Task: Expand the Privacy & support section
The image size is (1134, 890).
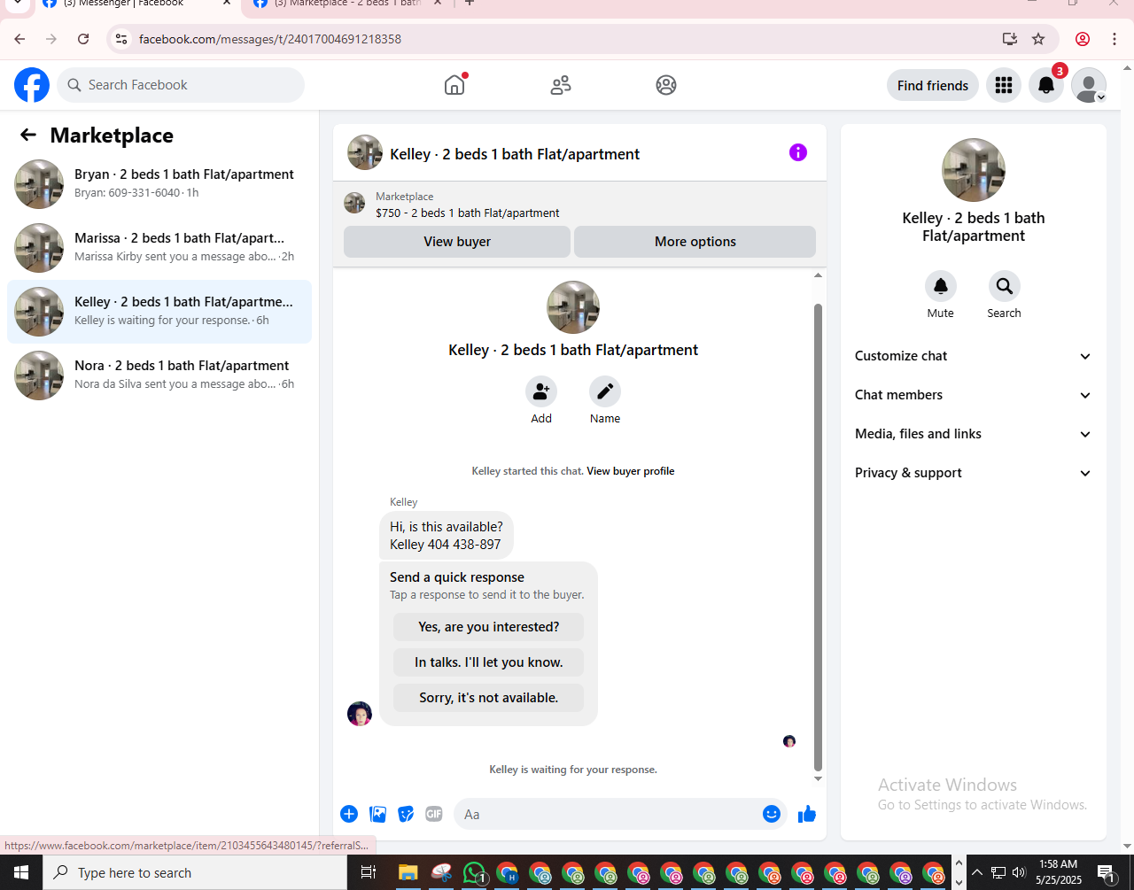Action: (x=973, y=473)
